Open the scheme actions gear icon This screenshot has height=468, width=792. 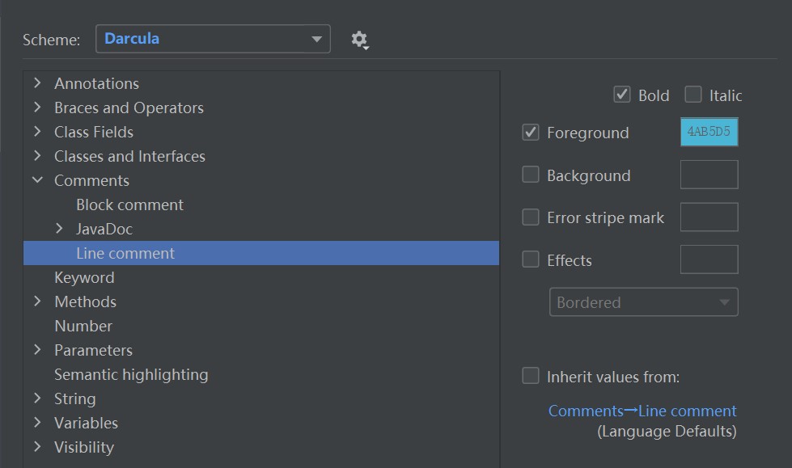(359, 40)
